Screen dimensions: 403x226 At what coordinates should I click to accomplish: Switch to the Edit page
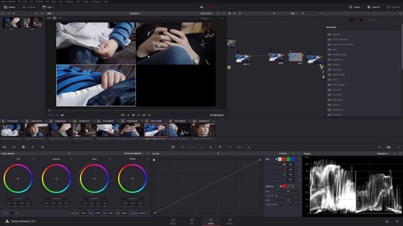192,222
